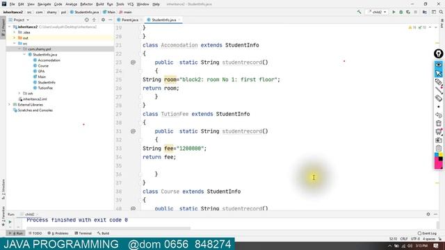Screen dimensions: 445x250
Task: Click the UTF-8 encoding status bar entry
Action: [x=415, y=239]
